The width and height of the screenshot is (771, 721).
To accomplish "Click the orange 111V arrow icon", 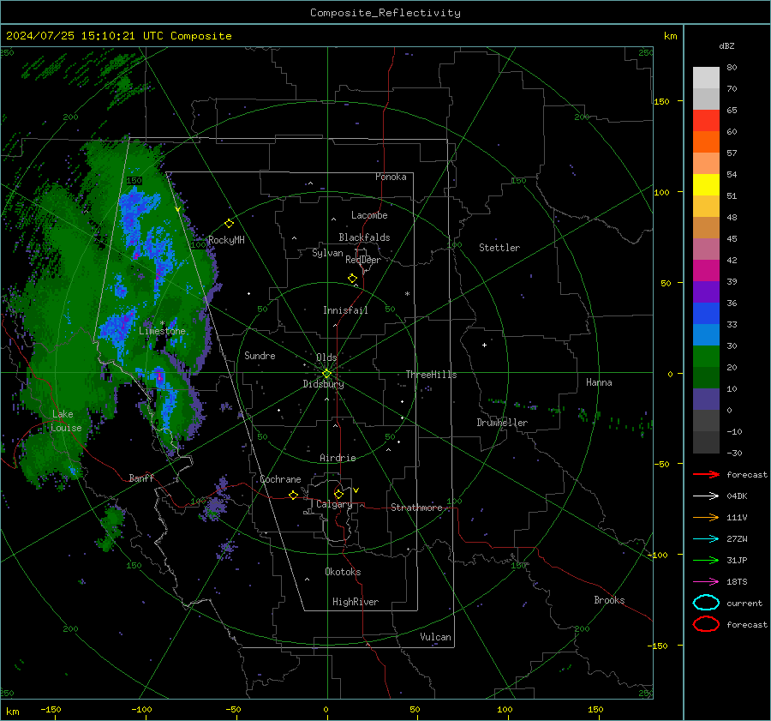I will (706, 517).
